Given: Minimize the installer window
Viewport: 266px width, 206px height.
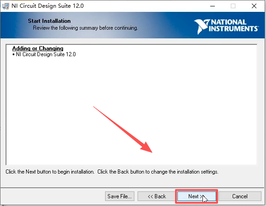Looking at the screenshot, I should coord(213,6).
